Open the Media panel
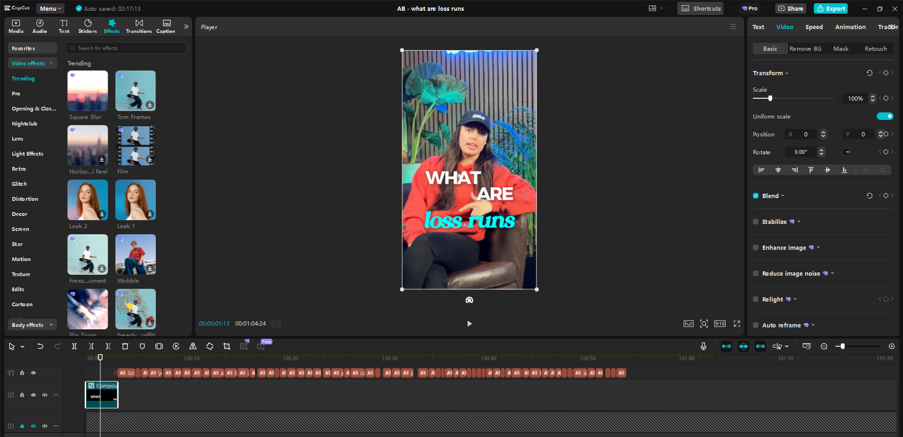The height and width of the screenshot is (437, 903). point(16,26)
